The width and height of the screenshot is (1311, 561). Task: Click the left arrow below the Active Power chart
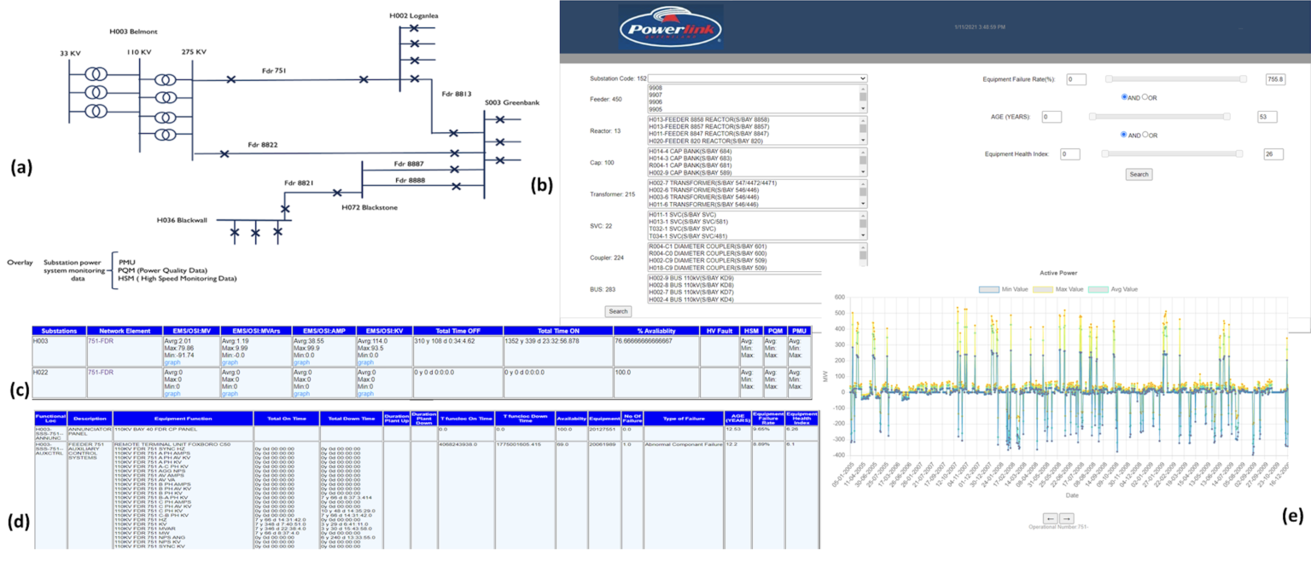pyautogui.click(x=1051, y=518)
